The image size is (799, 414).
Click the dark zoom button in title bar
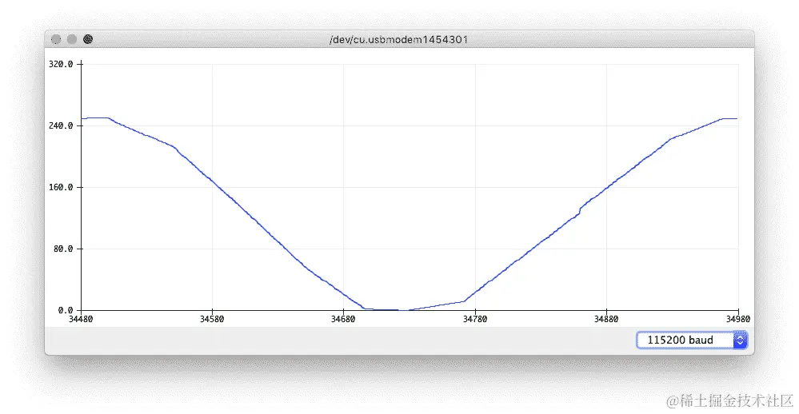click(88, 39)
